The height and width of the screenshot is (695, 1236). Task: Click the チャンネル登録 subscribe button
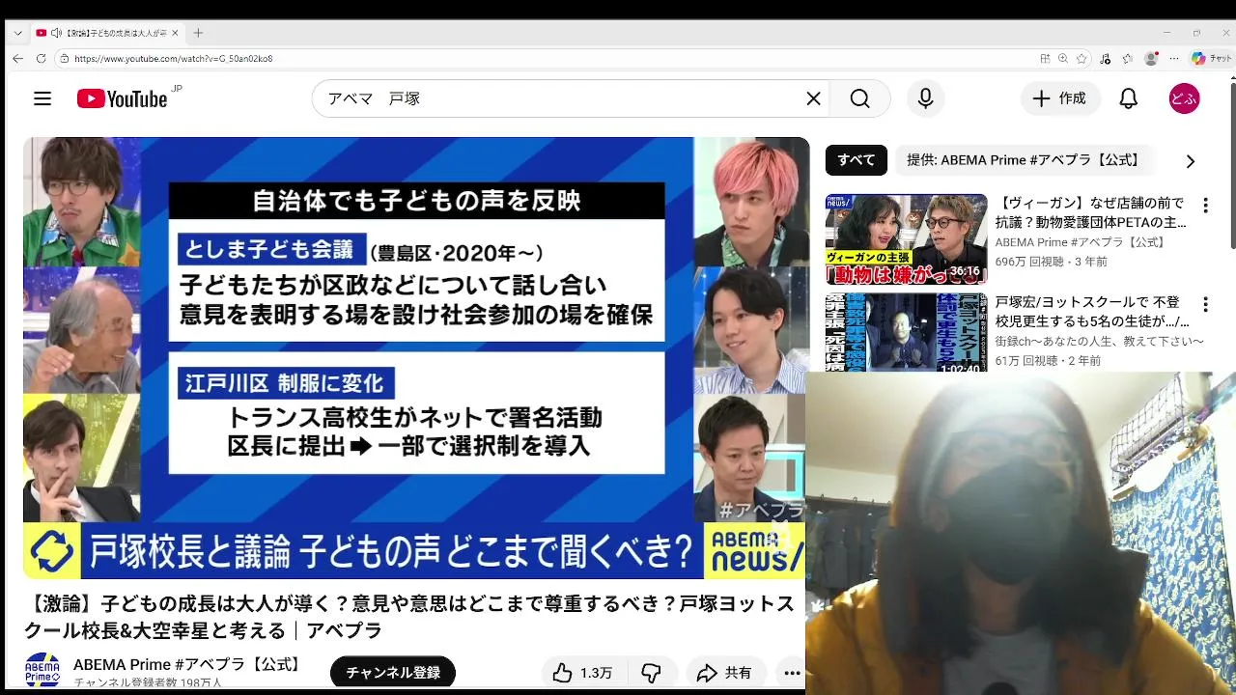point(393,673)
